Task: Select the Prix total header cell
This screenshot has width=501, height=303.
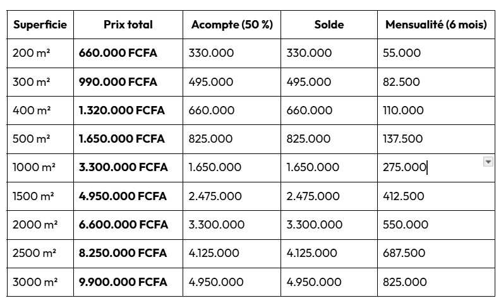Action: [x=128, y=25]
